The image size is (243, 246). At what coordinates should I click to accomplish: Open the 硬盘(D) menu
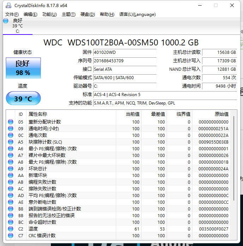[88, 14]
